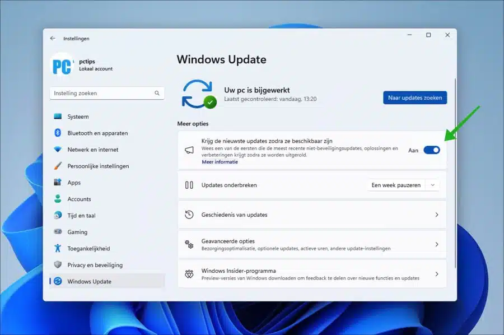The width and height of the screenshot is (504, 335).
Task: Click the Bluetooth icon in the sidebar
Action: [x=58, y=133]
